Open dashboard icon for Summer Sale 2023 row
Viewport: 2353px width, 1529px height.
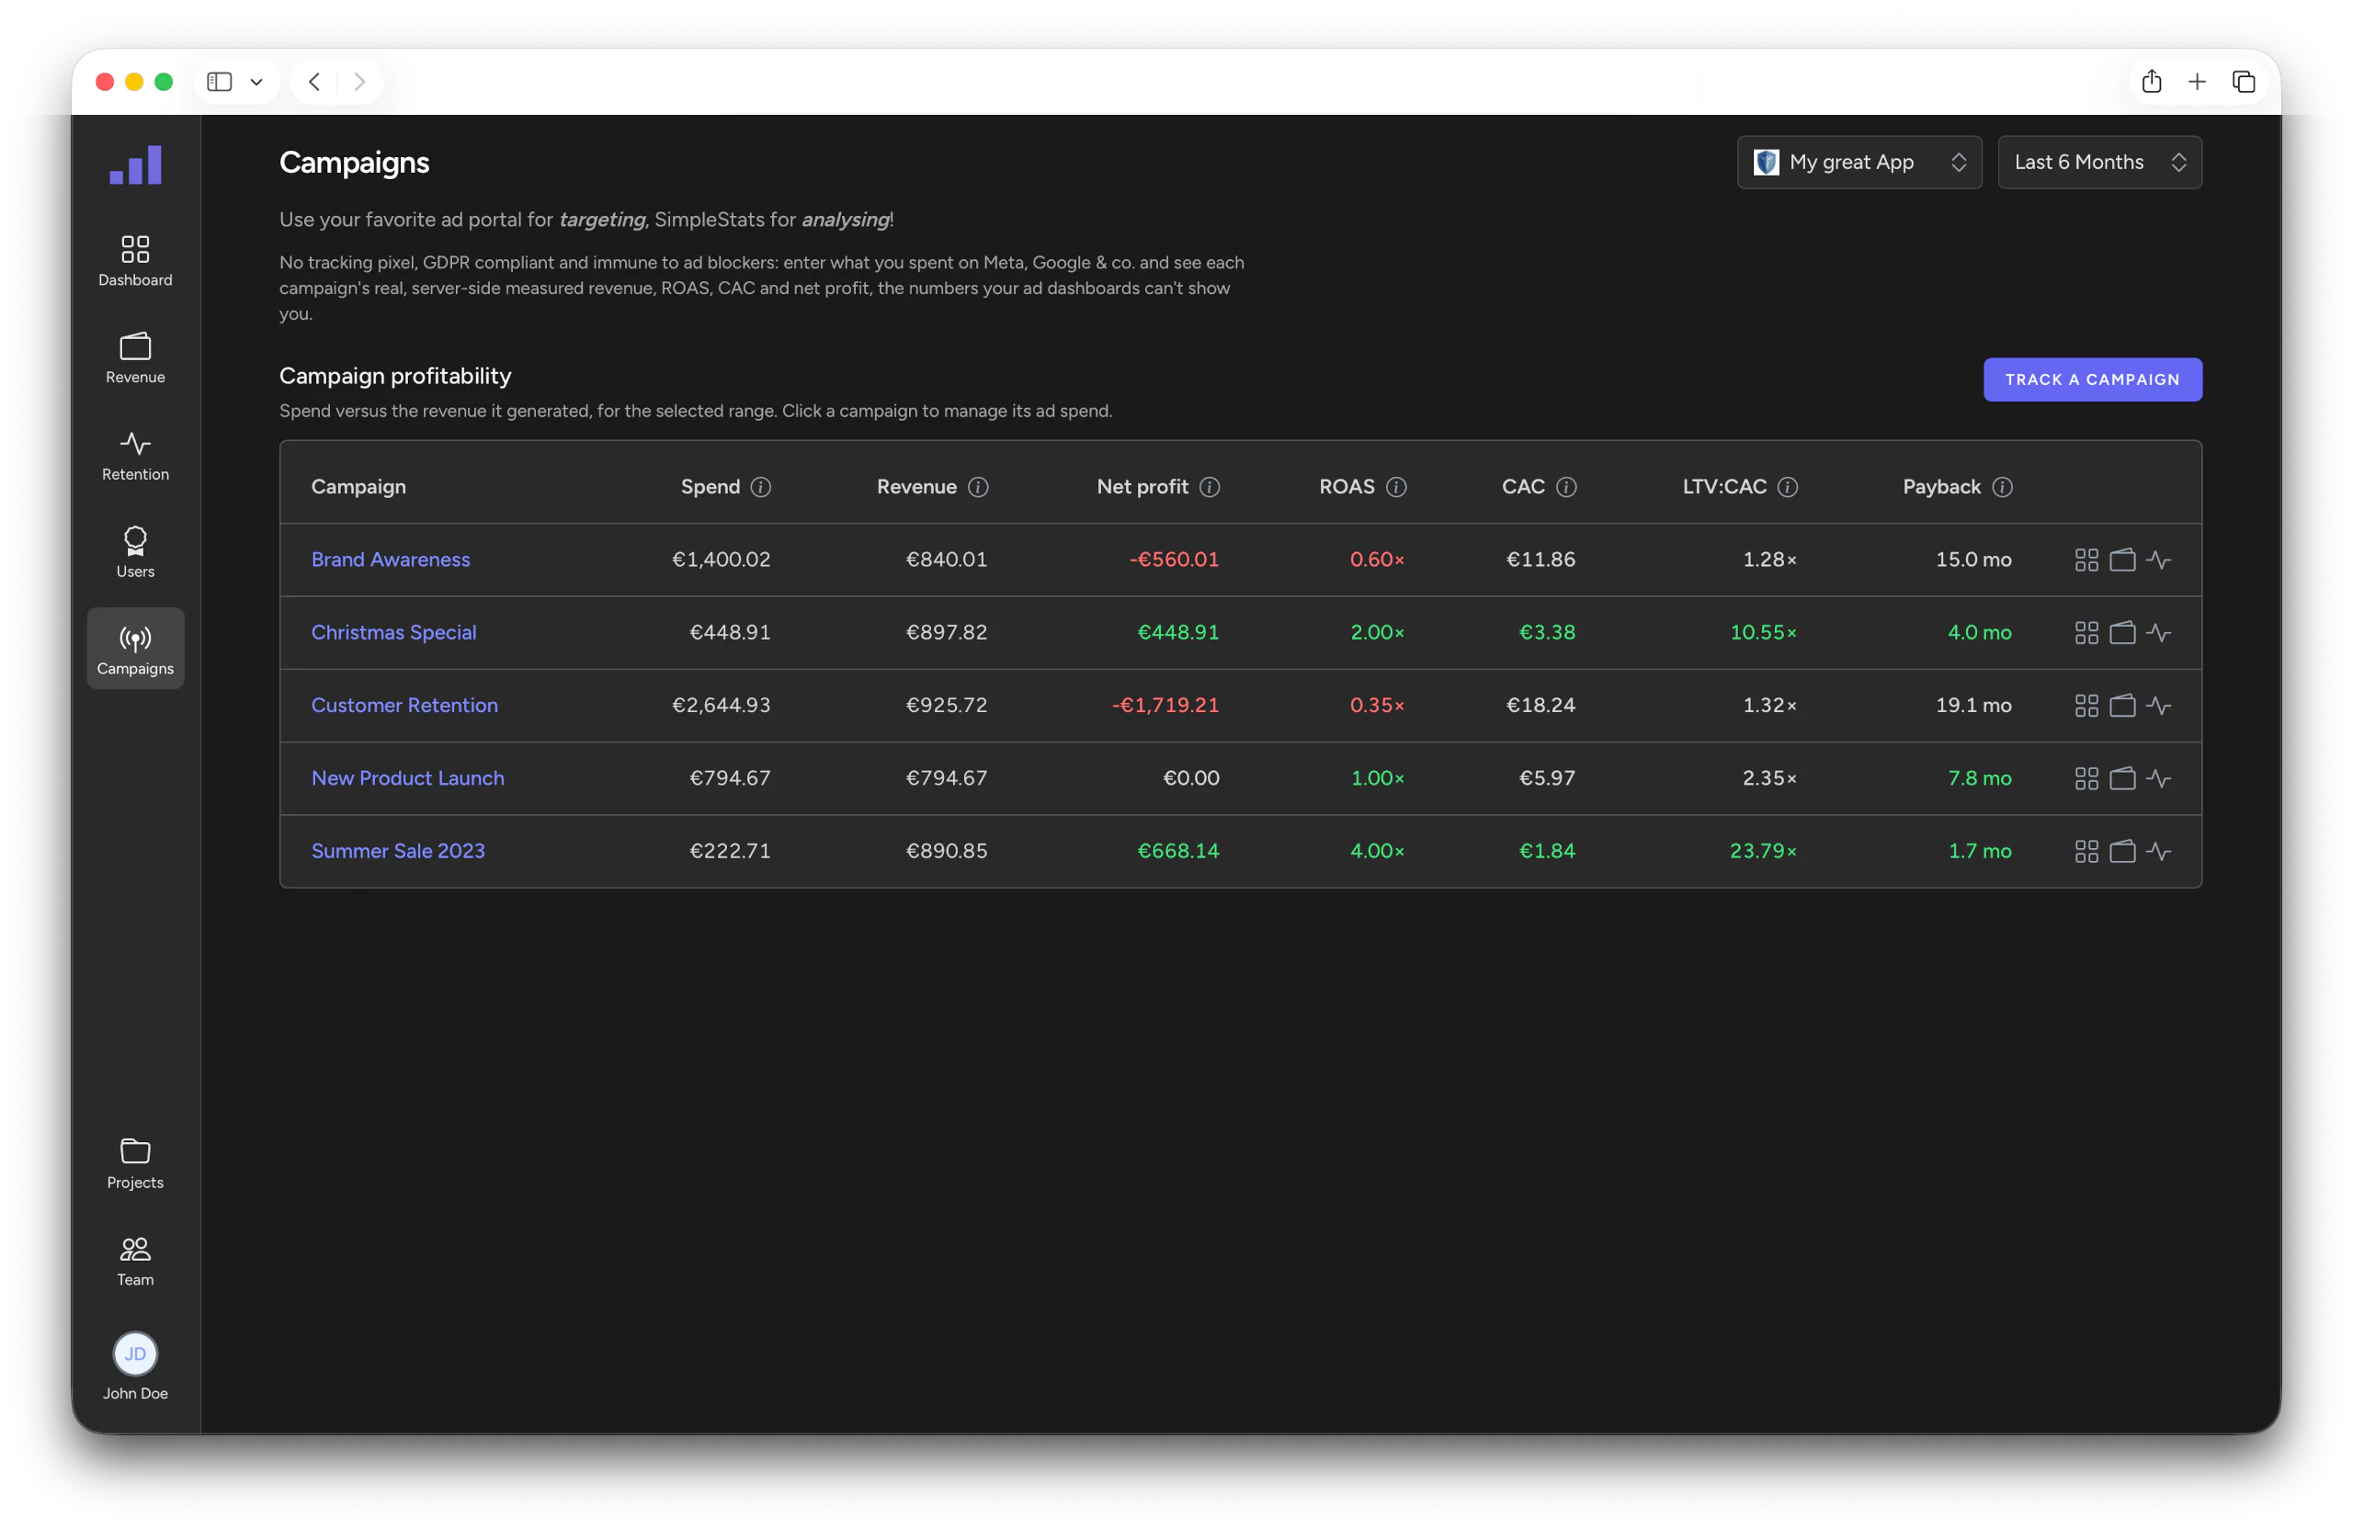click(x=2086, y=852)
